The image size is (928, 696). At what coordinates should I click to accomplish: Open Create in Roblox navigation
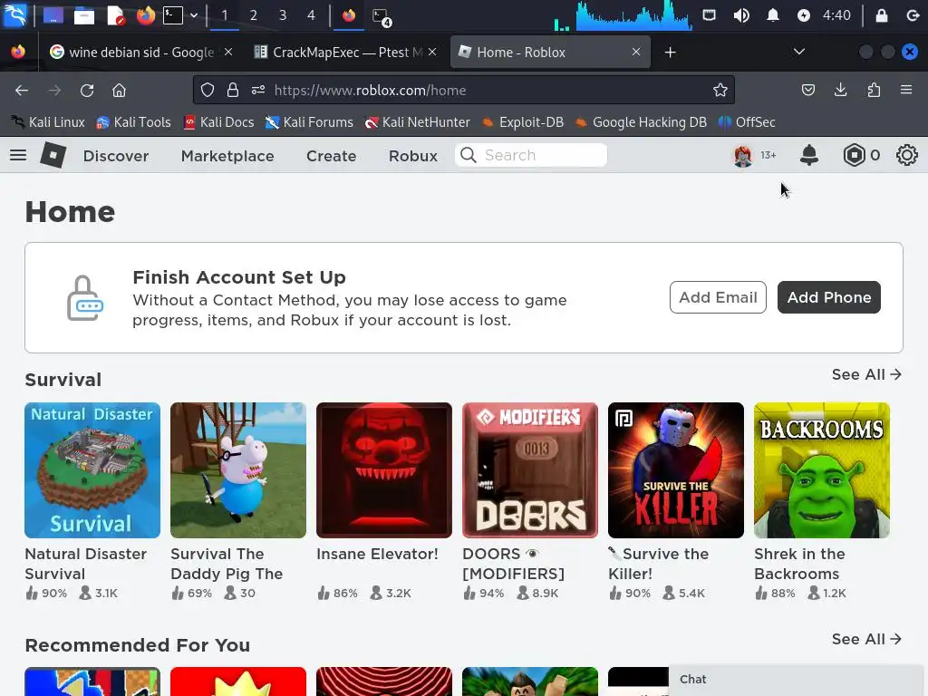tap(332, 156)
